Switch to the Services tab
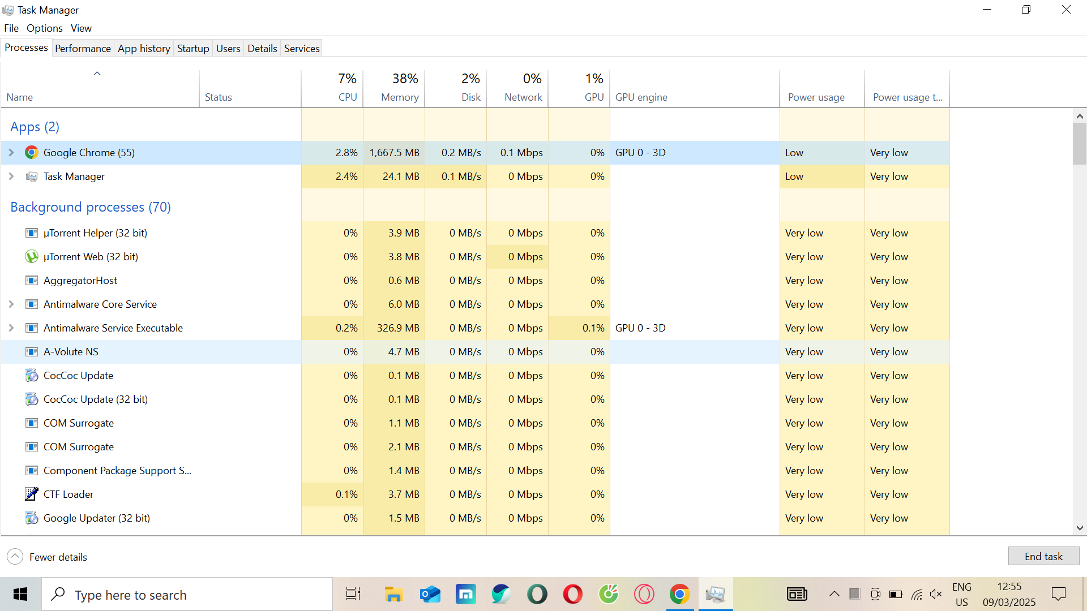 tap(302, 49)
